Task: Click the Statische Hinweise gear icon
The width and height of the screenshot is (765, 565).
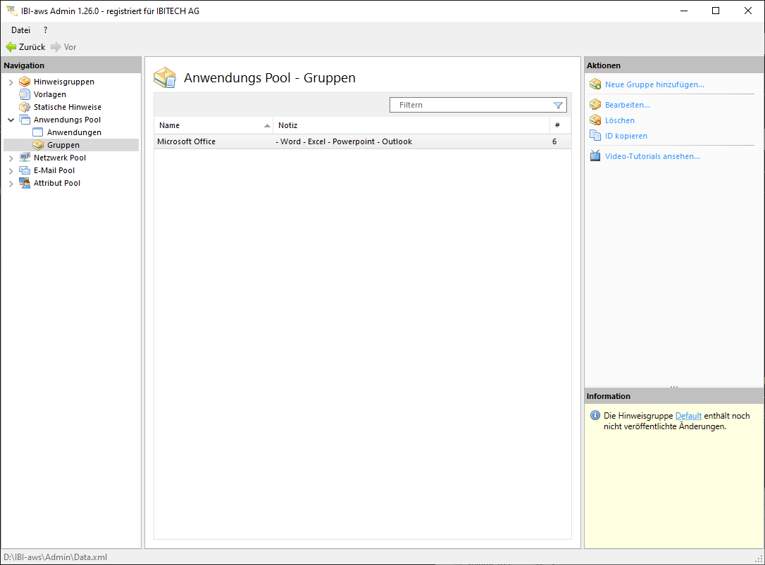Action: (25, 107)
